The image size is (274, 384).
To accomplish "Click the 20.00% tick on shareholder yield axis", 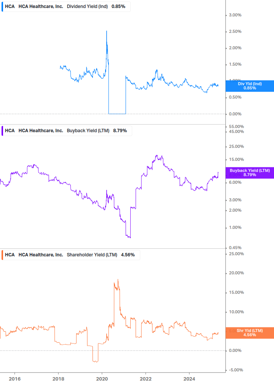I will coord(236,273).
